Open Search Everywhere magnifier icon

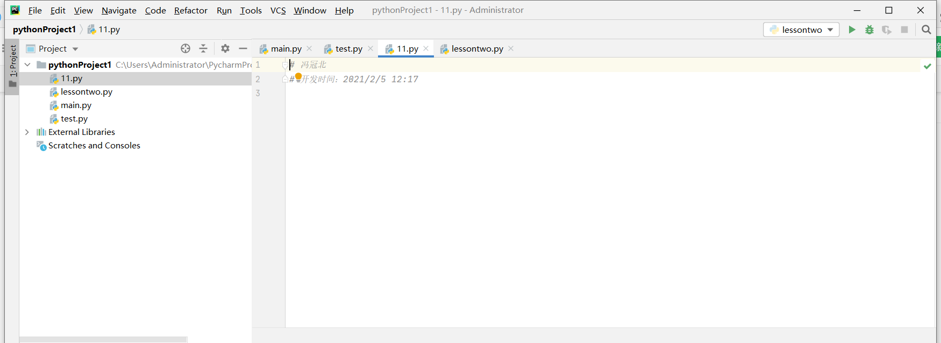[926, 30]
